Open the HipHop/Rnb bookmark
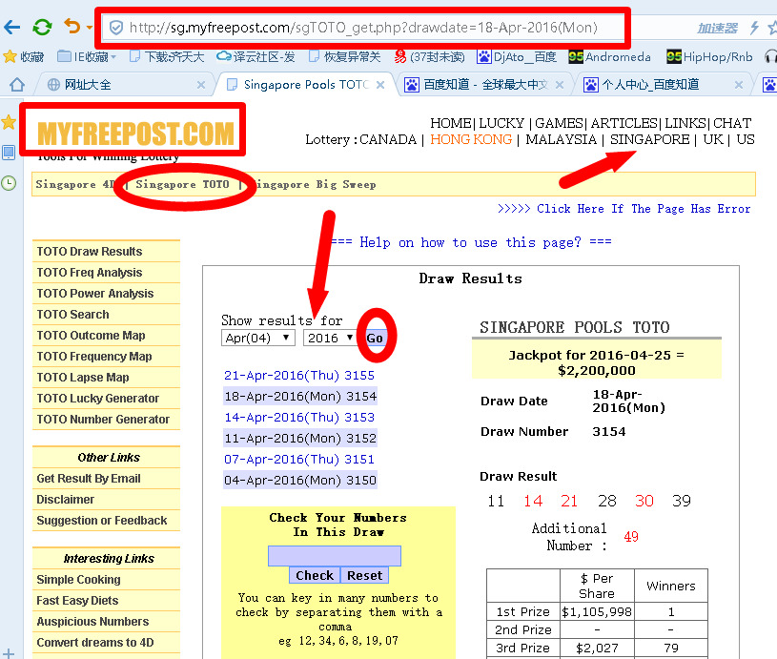The image size is (777, 659). (x=709, y=57)
